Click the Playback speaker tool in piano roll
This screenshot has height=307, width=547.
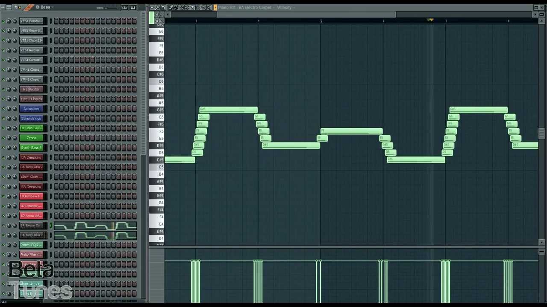click(209, 7)
